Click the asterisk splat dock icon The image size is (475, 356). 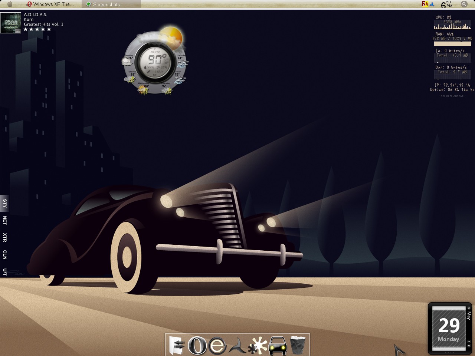coord(257,345)
